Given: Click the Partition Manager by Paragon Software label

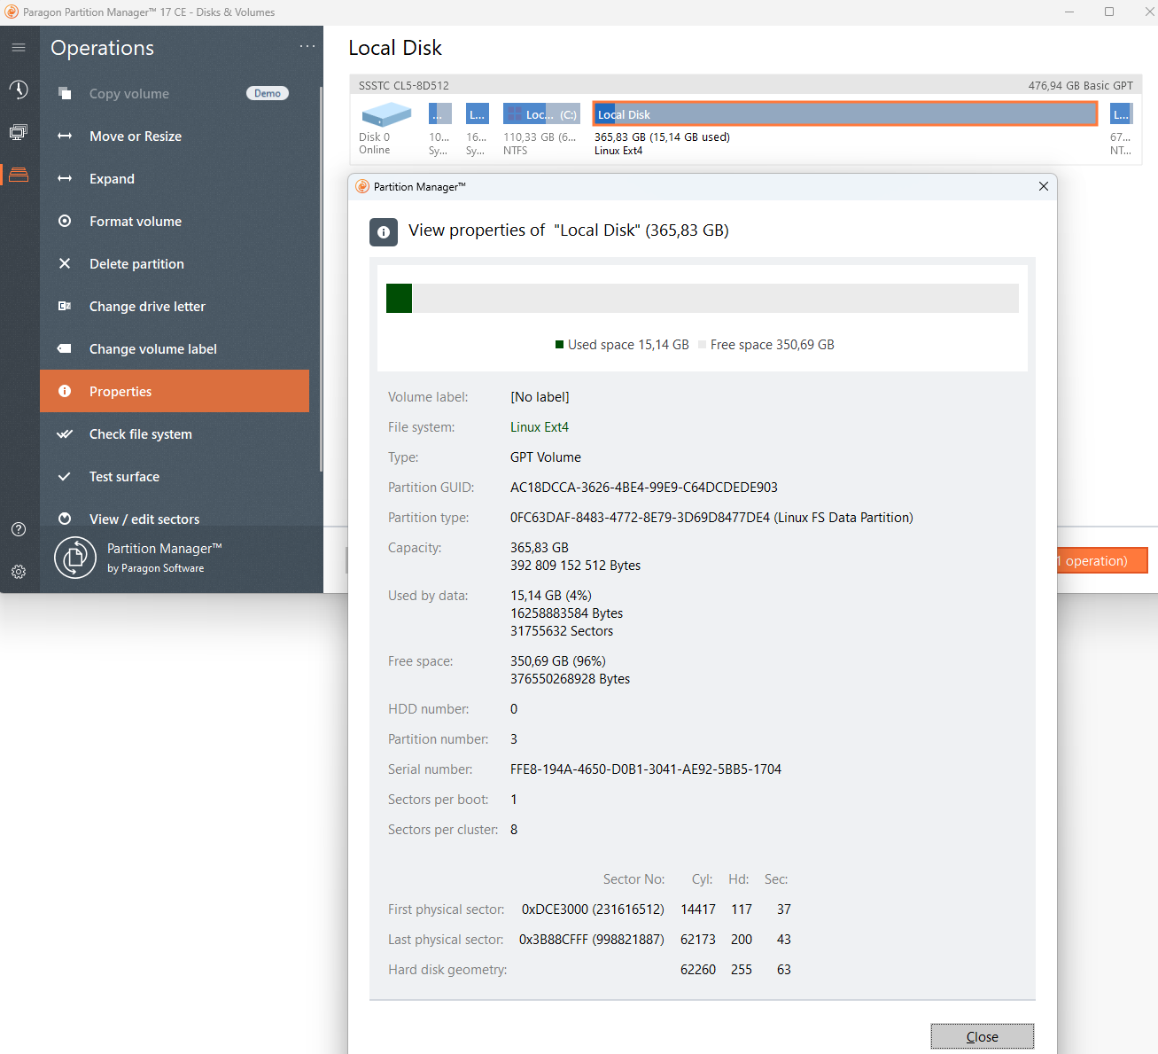Looking at the screenshot, I should click(x=164, y=558).
